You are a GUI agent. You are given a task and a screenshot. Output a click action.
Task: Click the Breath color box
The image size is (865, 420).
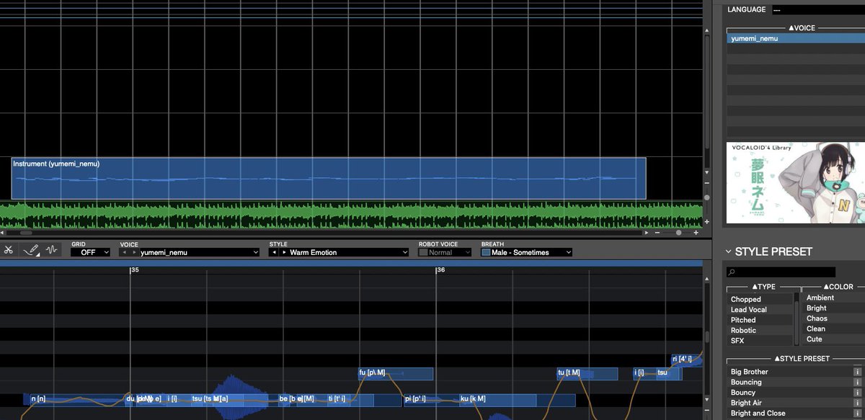coord(486,253)
